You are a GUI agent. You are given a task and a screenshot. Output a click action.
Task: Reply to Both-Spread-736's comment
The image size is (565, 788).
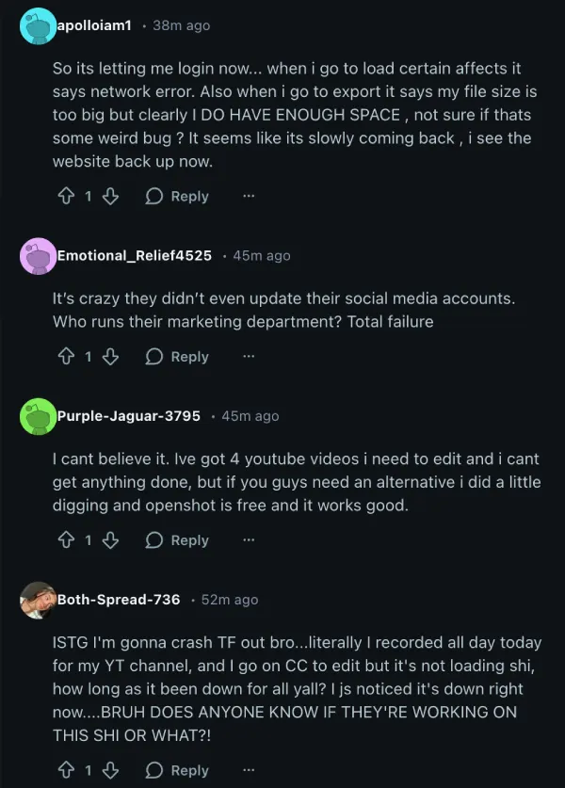pos(177,770)
